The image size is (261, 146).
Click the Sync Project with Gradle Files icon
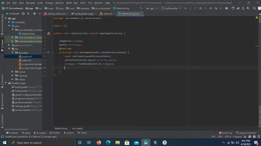[x=238, y=8]
